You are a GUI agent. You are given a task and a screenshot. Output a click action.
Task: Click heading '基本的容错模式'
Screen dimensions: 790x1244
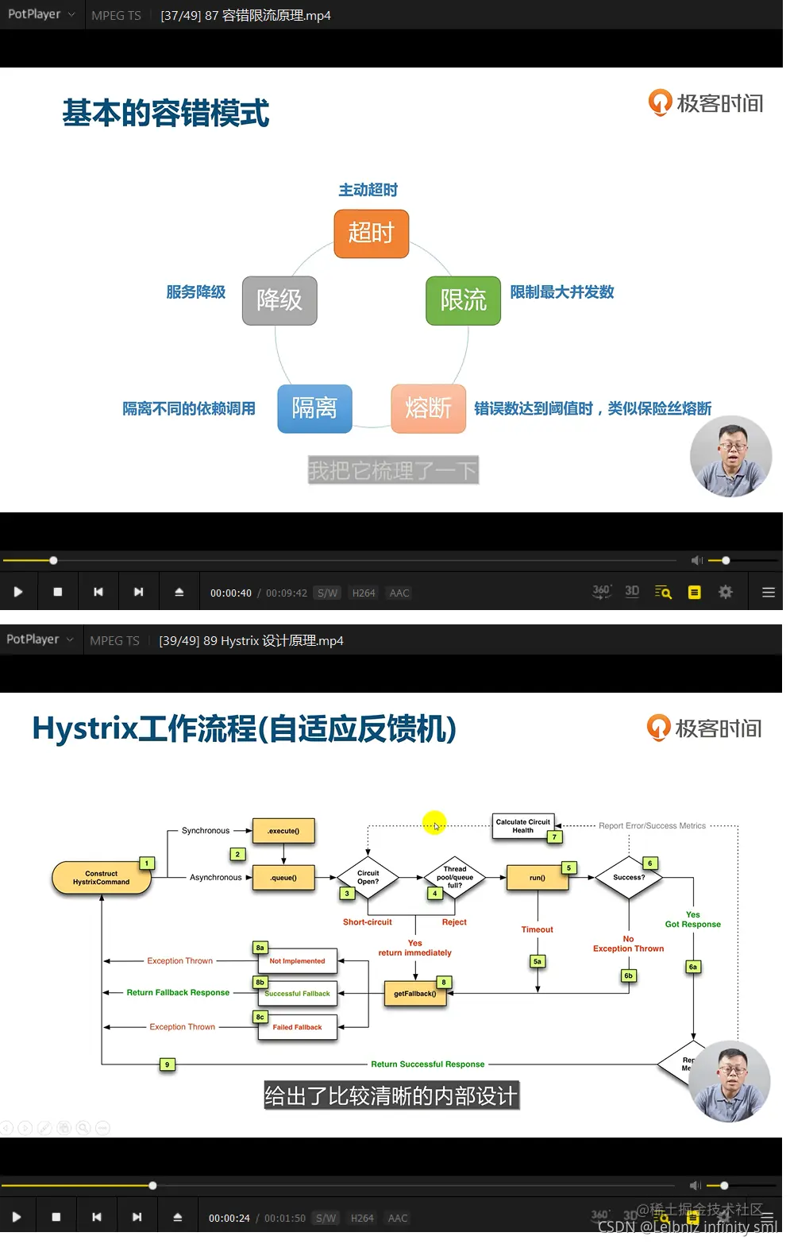[166, 113]
